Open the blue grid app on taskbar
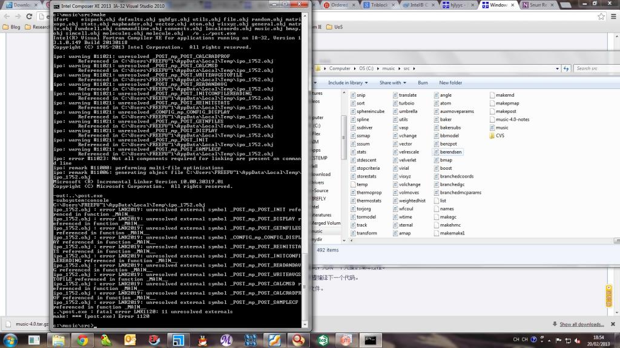The height and width of the screenshot is (348, 620). 250,340
